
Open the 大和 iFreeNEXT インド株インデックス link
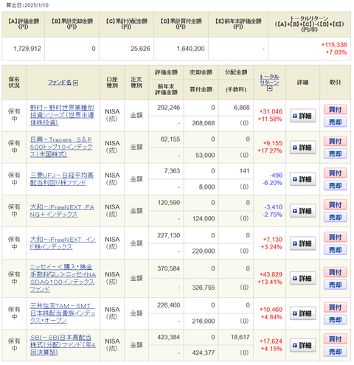pyautogui.click(x=63, y=243)
